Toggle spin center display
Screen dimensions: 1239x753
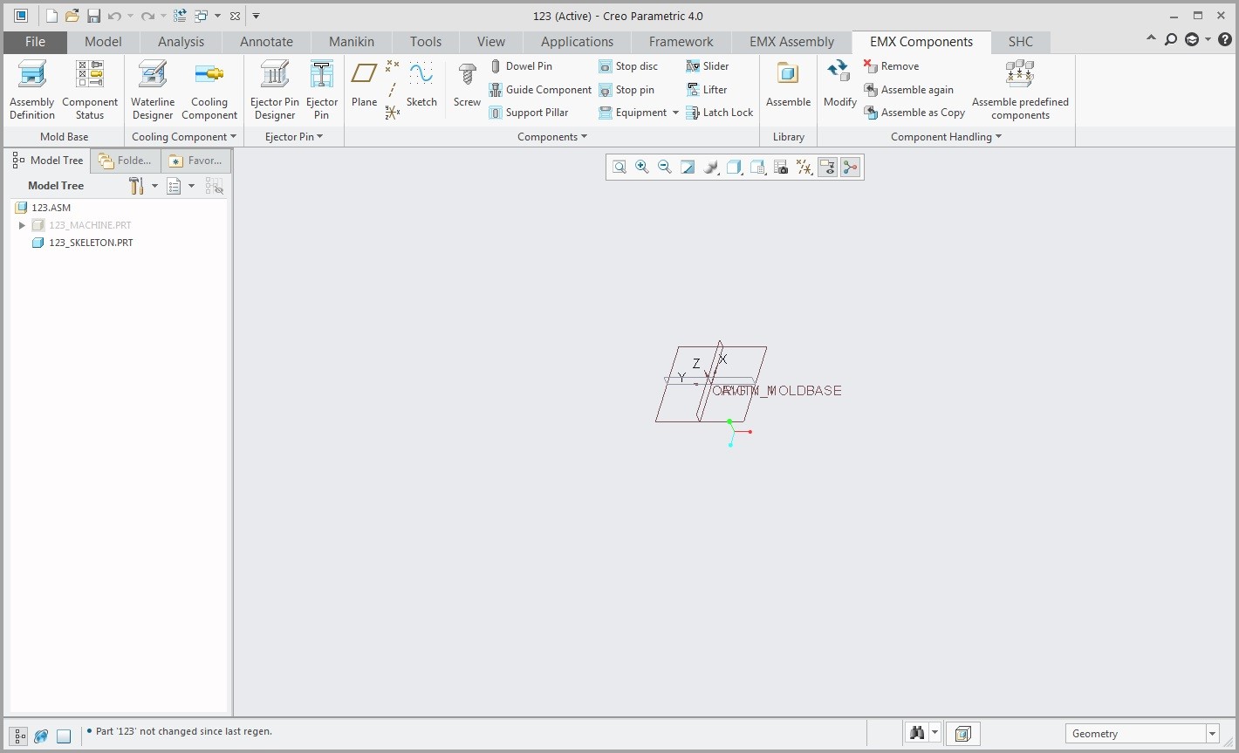[x=851, y=167]
